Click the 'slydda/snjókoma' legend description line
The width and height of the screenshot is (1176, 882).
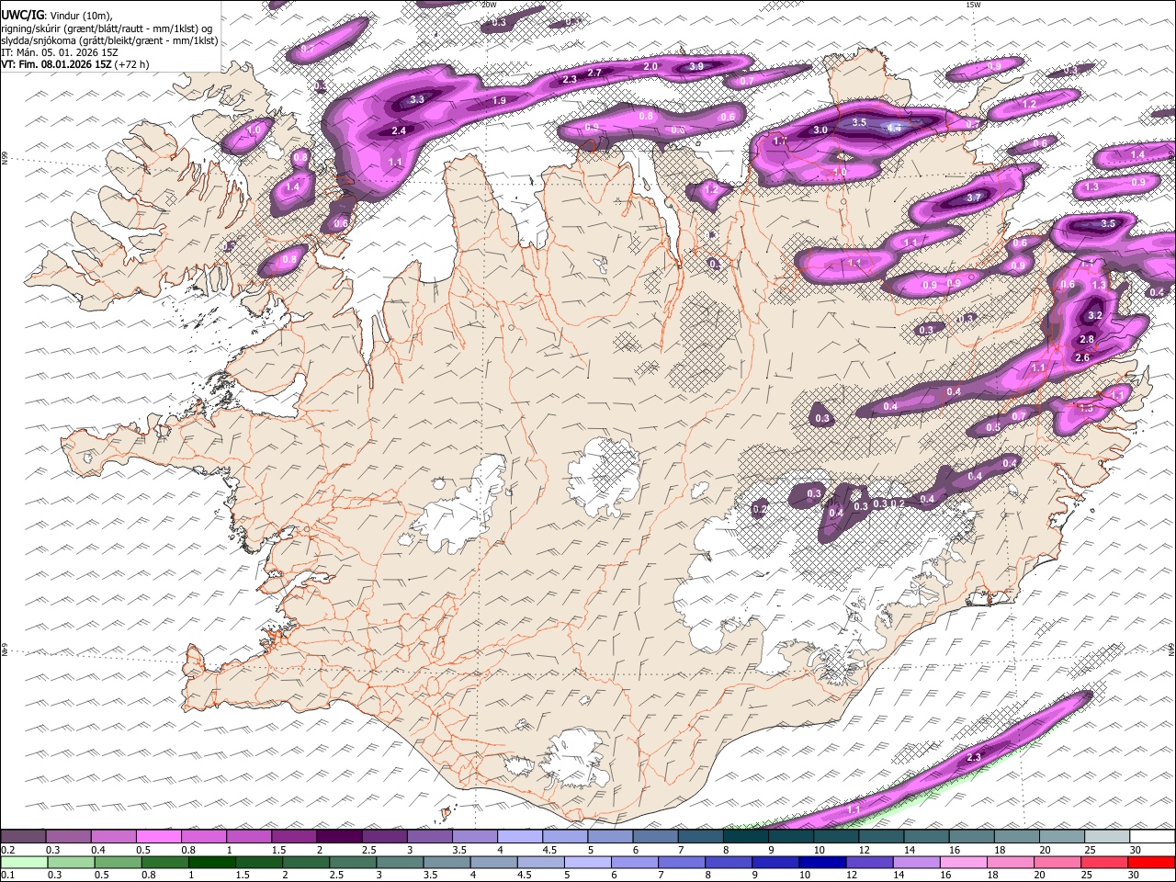pyautogui.click(x=109, y=40)
